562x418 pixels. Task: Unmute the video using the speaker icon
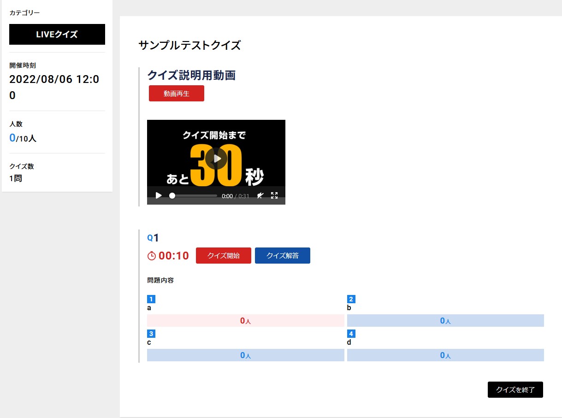[x=260, y=195]
